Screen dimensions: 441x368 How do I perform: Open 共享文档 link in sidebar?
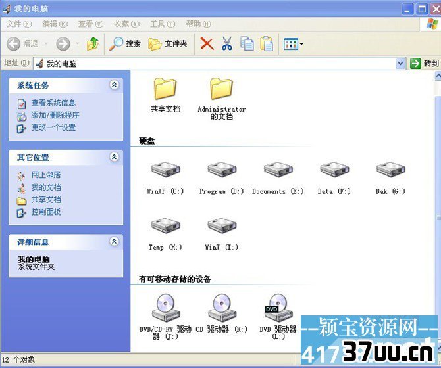coord(46,200)
